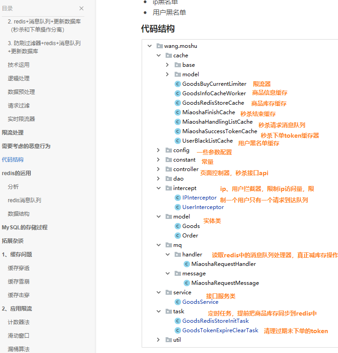This screenshot has width=338, height=353.
Task: Click the class icon beside MiaoshaFinishCache
Action: 178,112
